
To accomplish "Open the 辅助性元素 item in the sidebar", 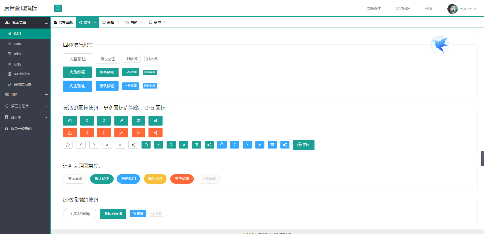I will click(25, 84).
